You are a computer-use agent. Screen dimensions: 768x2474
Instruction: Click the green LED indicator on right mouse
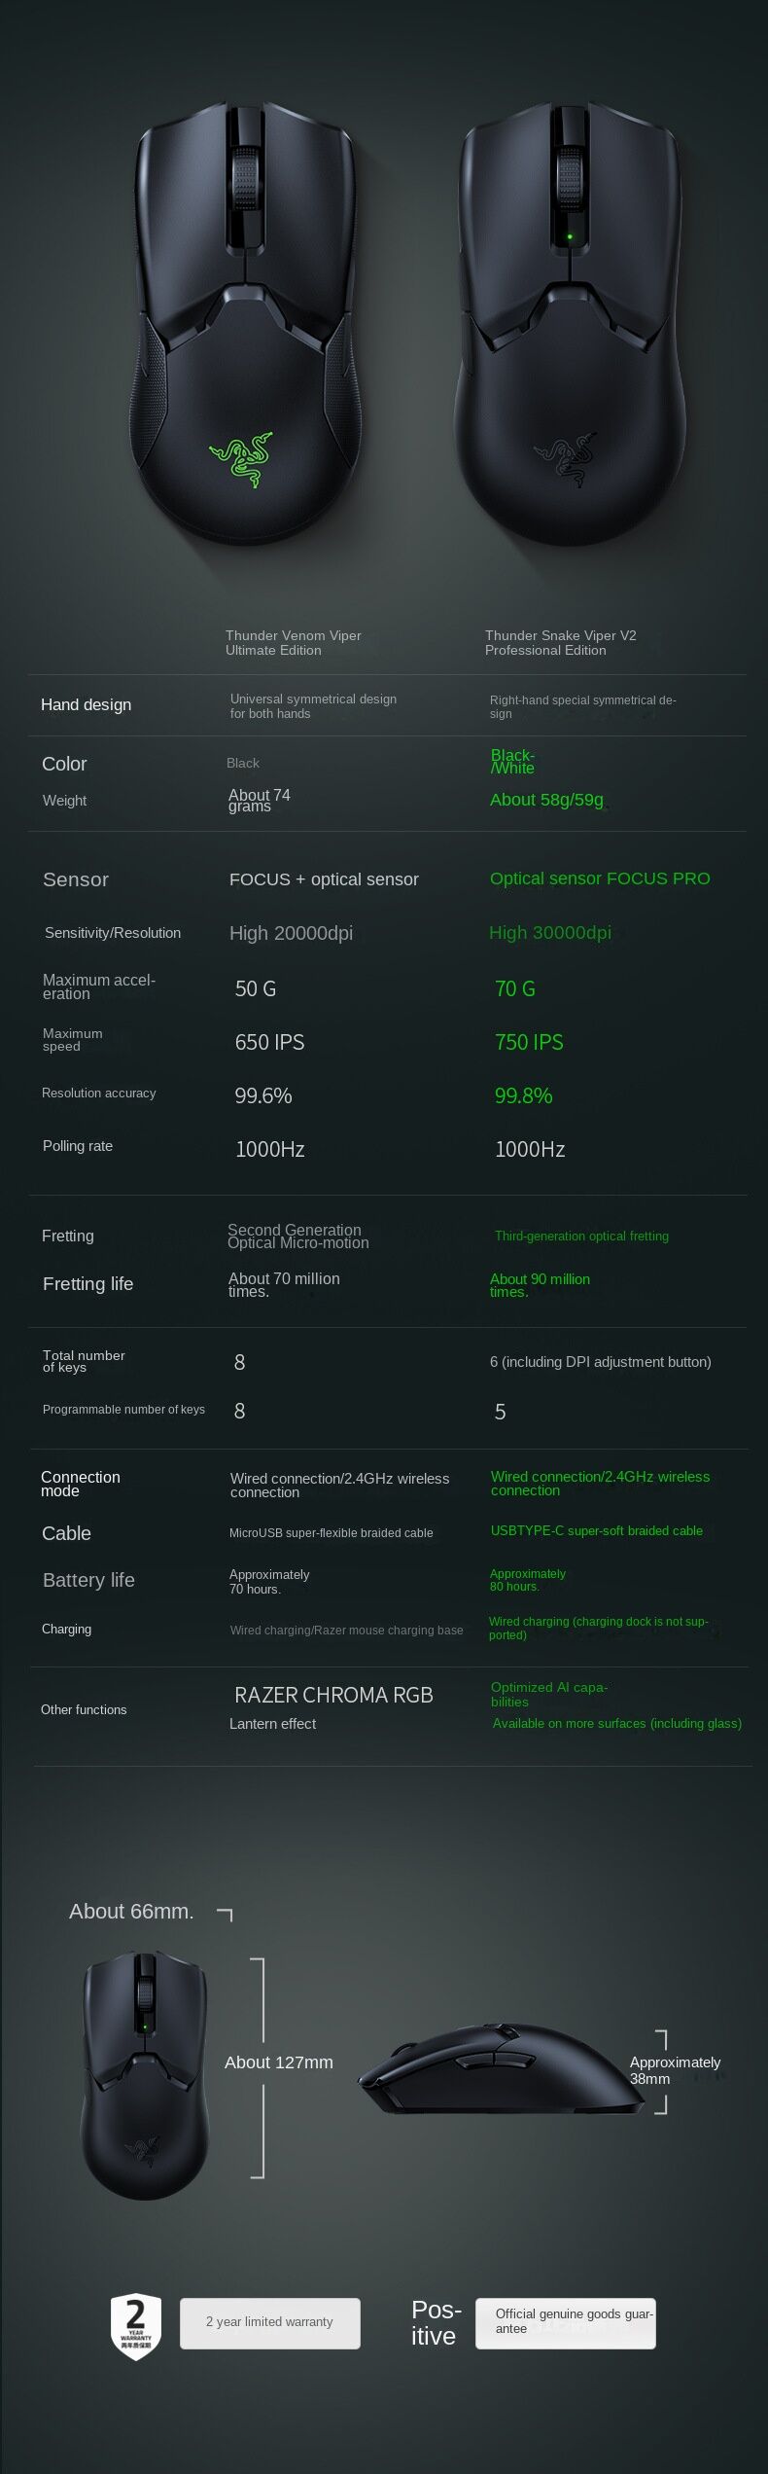pos(570,234)
